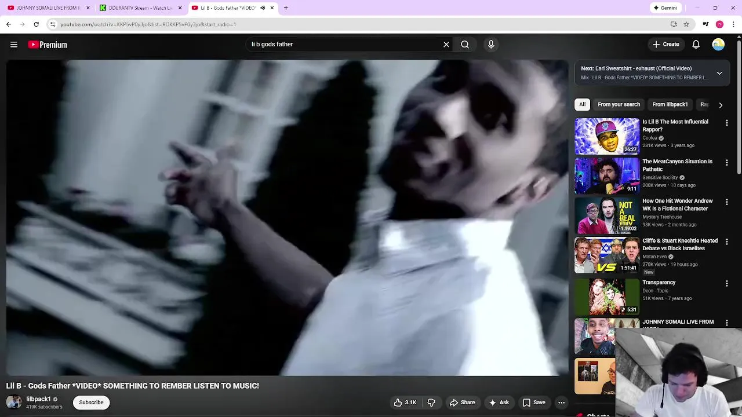Open YouTube notifications bell
The height and width of the screenshot is (417, 742).
[x=696, y=44]
